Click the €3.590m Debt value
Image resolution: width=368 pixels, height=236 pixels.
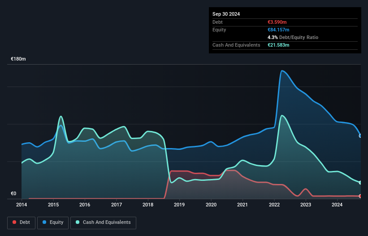coord(278,22)
